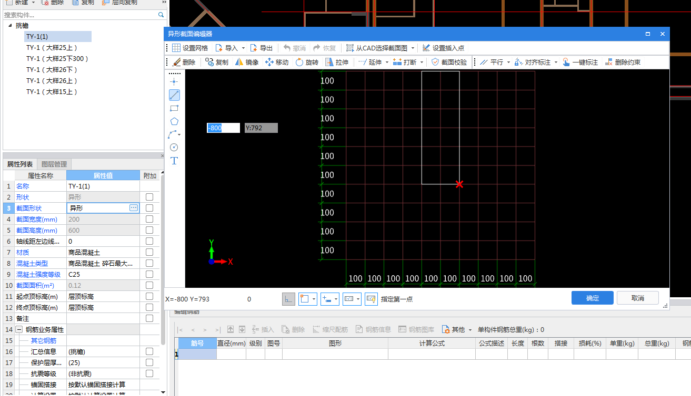
Task: Click the 取消 button
Action: tap(638, 298)
